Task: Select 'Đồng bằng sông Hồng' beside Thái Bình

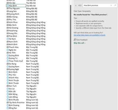Action: click(x=36, y=36)
